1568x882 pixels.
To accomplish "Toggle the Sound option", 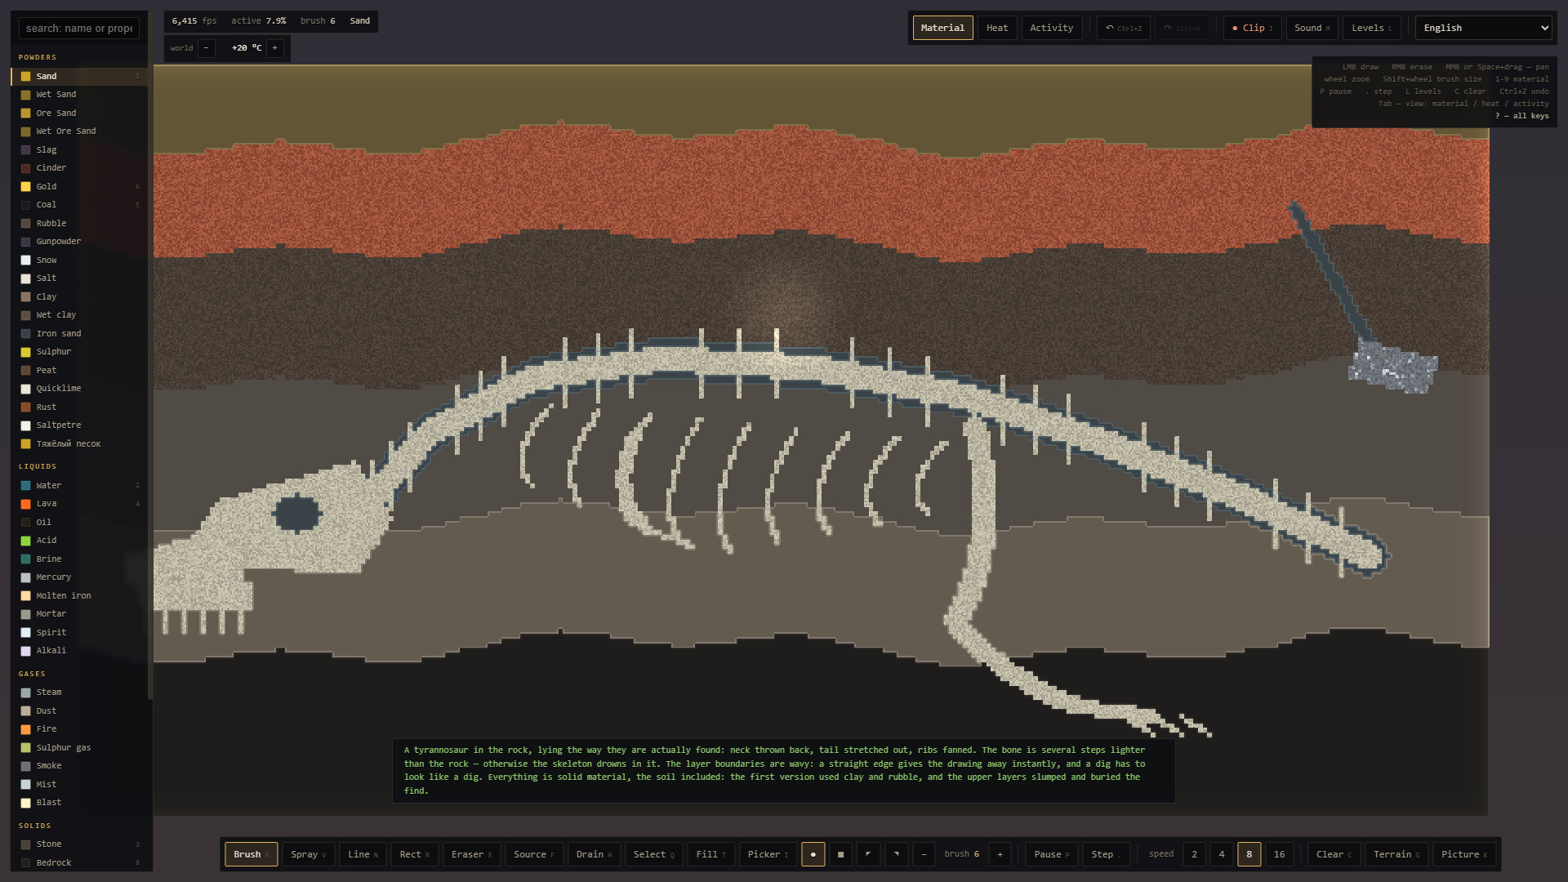I will click(x=1312, y=28).
